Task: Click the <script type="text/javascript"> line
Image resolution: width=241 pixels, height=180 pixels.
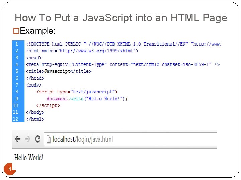Action: click(77, 92)
